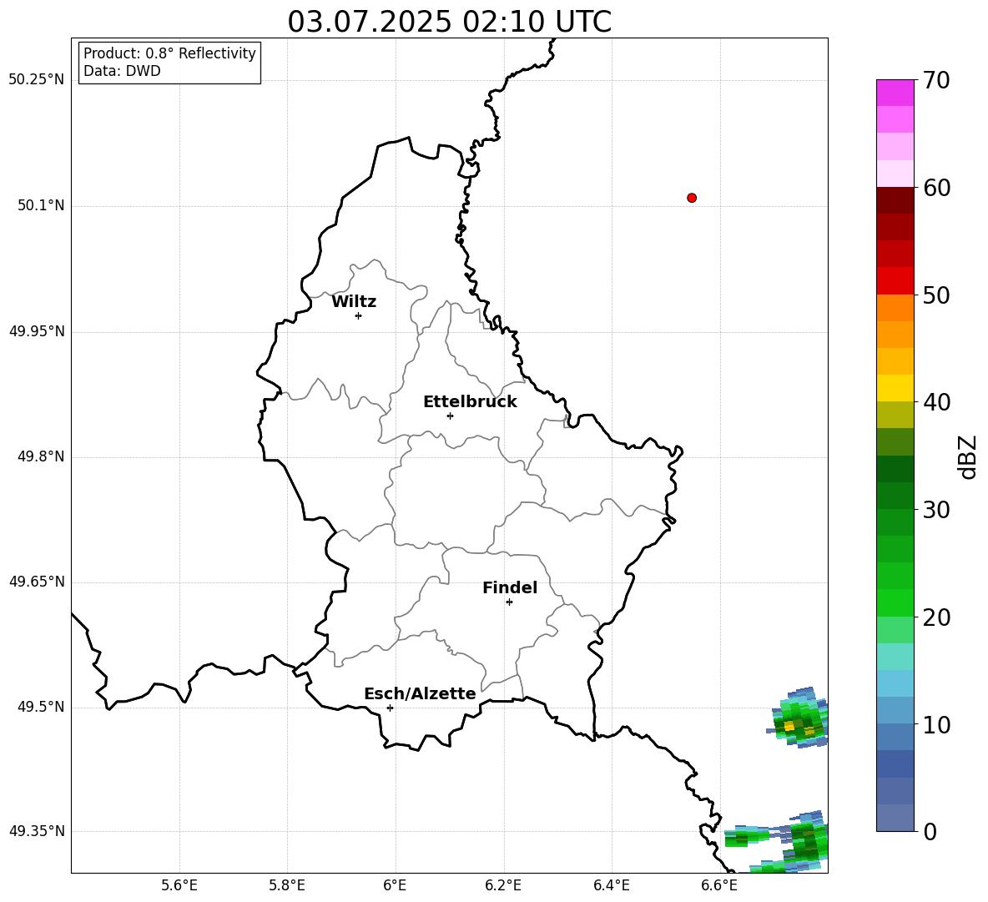Click the 5.6°E longitude tick label

[179, 885]
